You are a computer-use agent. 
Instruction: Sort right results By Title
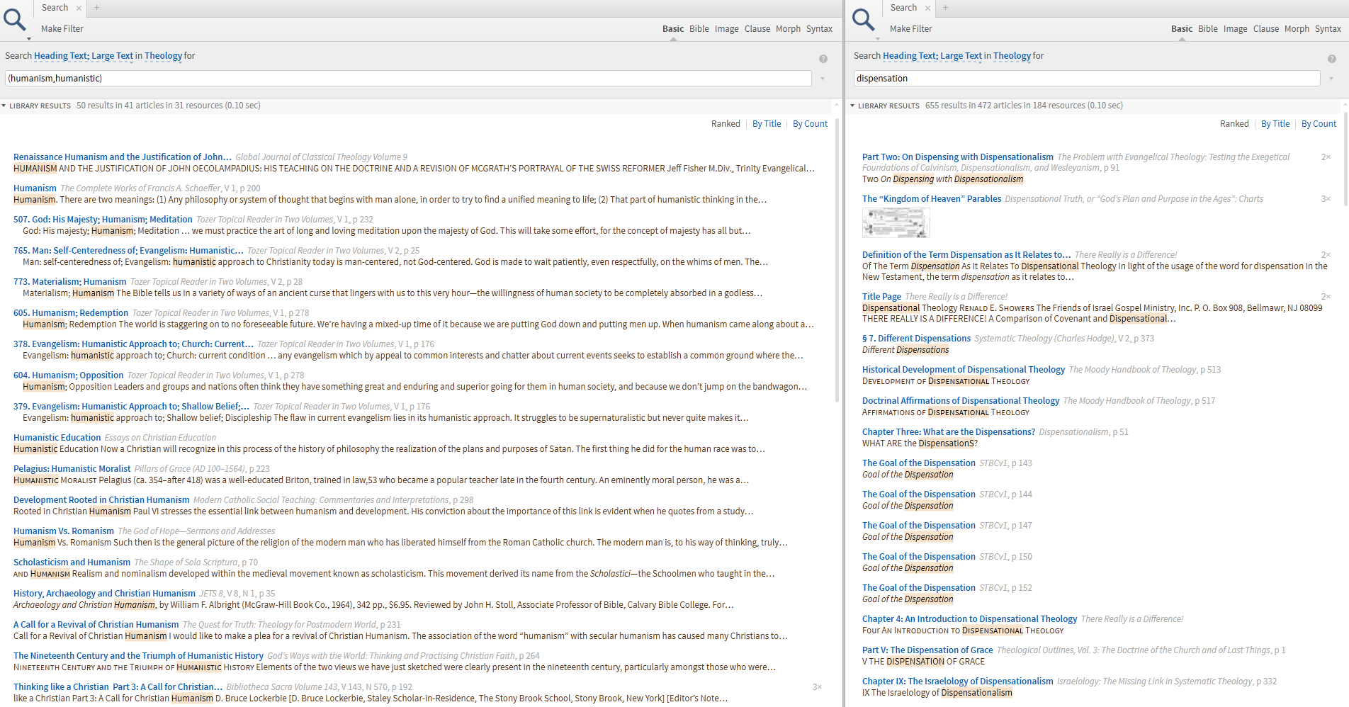[1275, 124]
